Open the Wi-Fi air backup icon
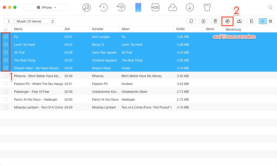Image resolution: width=277 pixels, height=166 pixels. (121, 8)
